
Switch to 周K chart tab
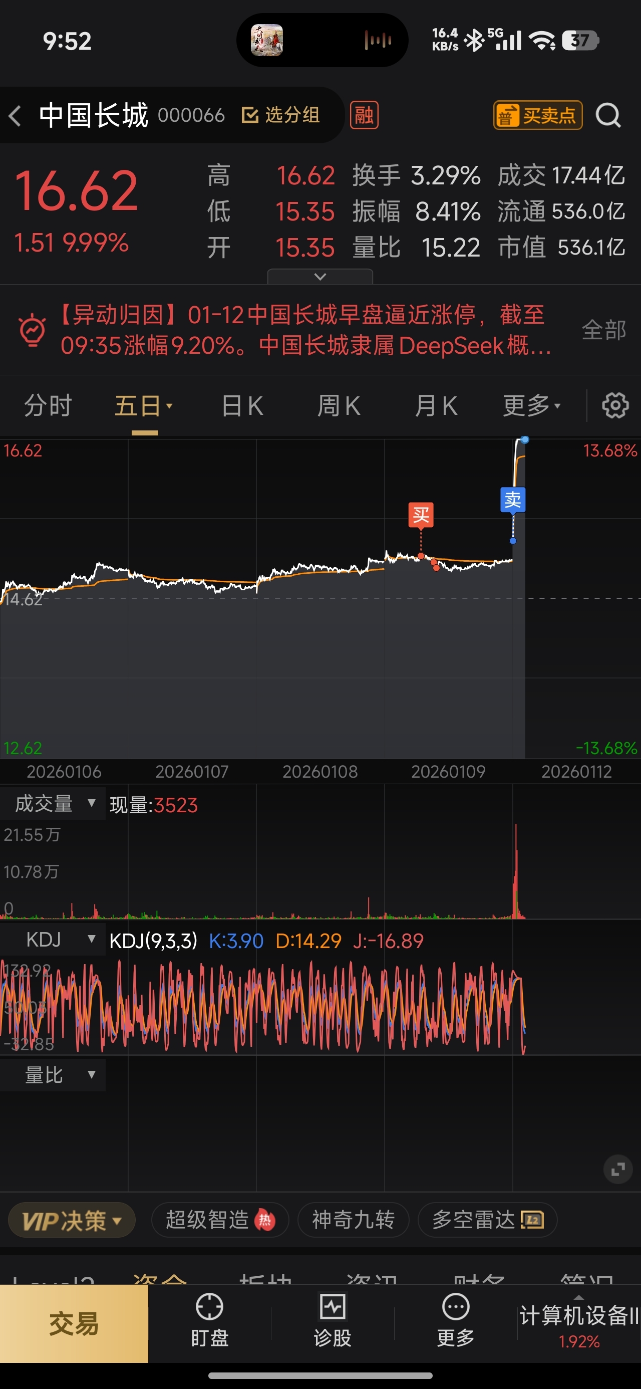[x=339, y=405]
